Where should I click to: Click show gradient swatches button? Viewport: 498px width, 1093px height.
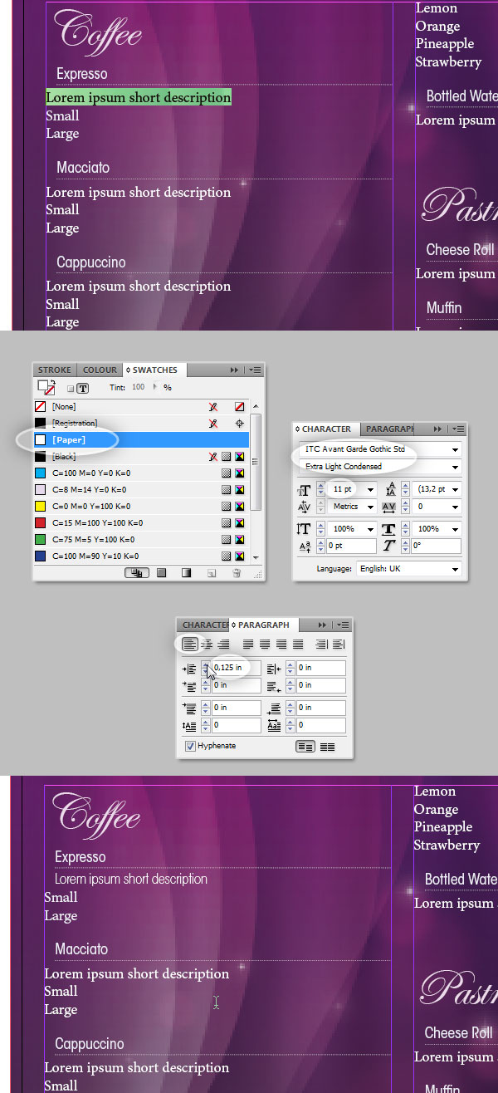point(187,572)
